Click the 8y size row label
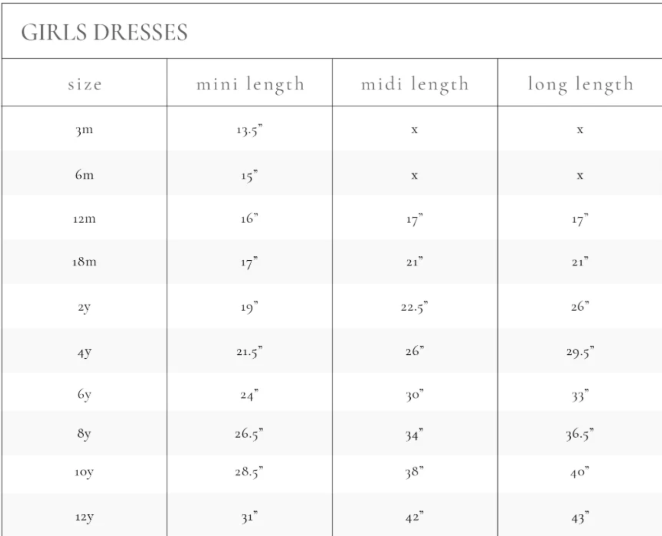Screen dimensions: 662x536 click(84, 434)
